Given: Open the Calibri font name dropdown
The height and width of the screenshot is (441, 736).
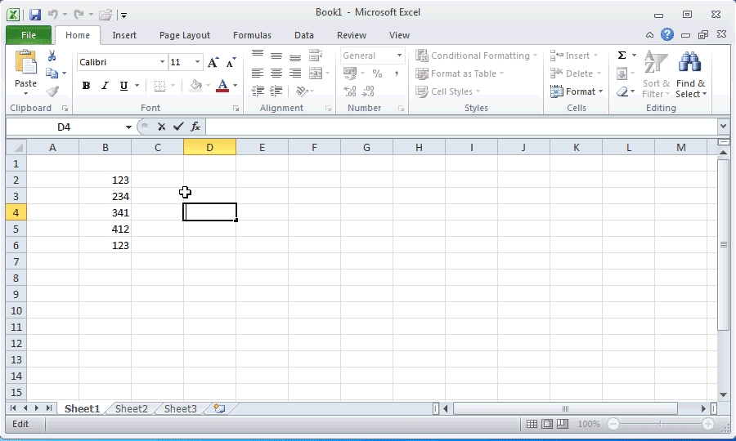Looking at the screenshot, I should tap(162, 62).
